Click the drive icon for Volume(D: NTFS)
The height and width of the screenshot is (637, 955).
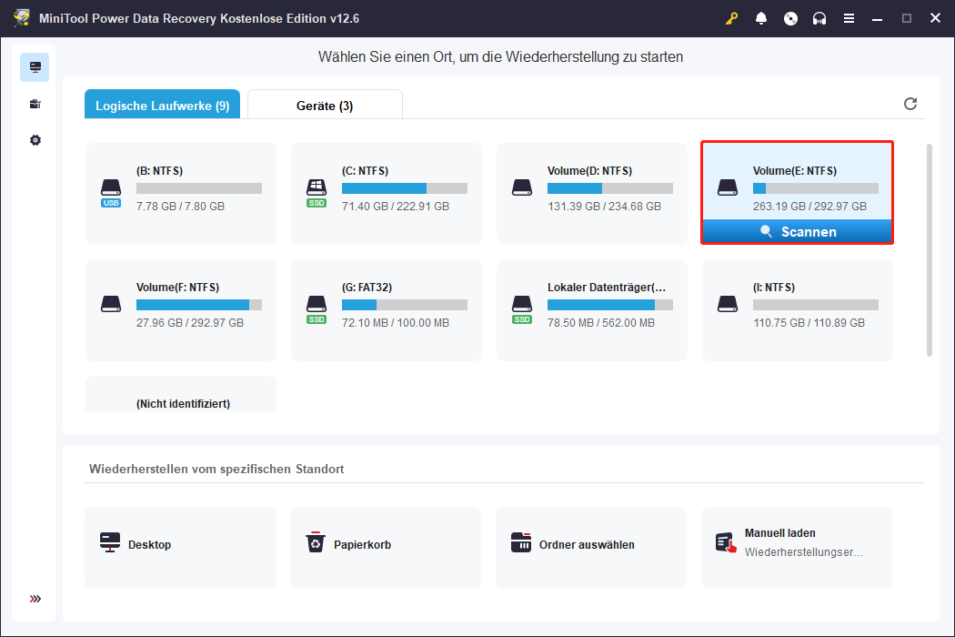click(x=522, y=187)
